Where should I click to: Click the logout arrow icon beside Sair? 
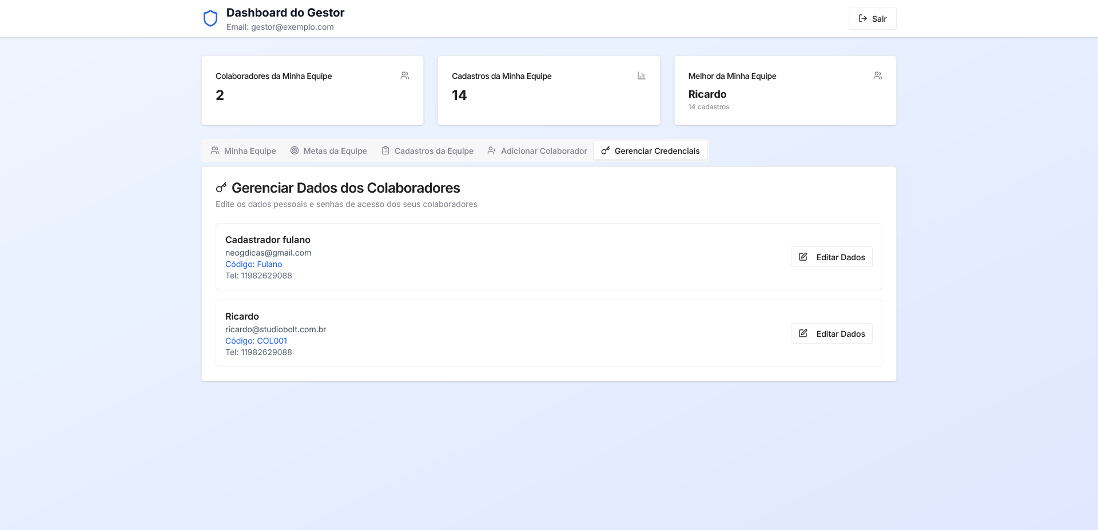pos(862,18)
